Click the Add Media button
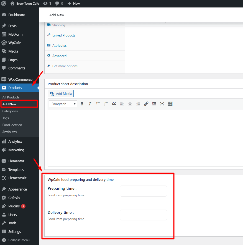 click(61, 93)
